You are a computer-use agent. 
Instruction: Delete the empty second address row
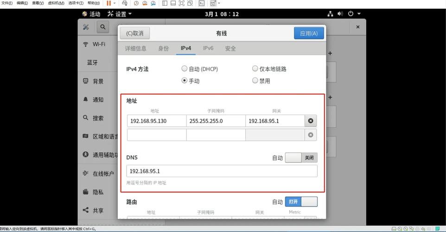pos(311,135)
